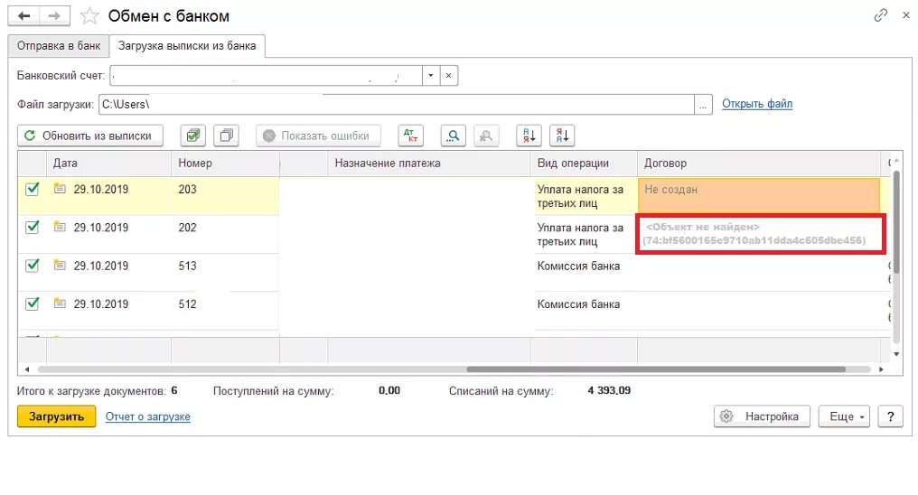Click Уплата налога за третьих лиц in row 202

(580, 234)
